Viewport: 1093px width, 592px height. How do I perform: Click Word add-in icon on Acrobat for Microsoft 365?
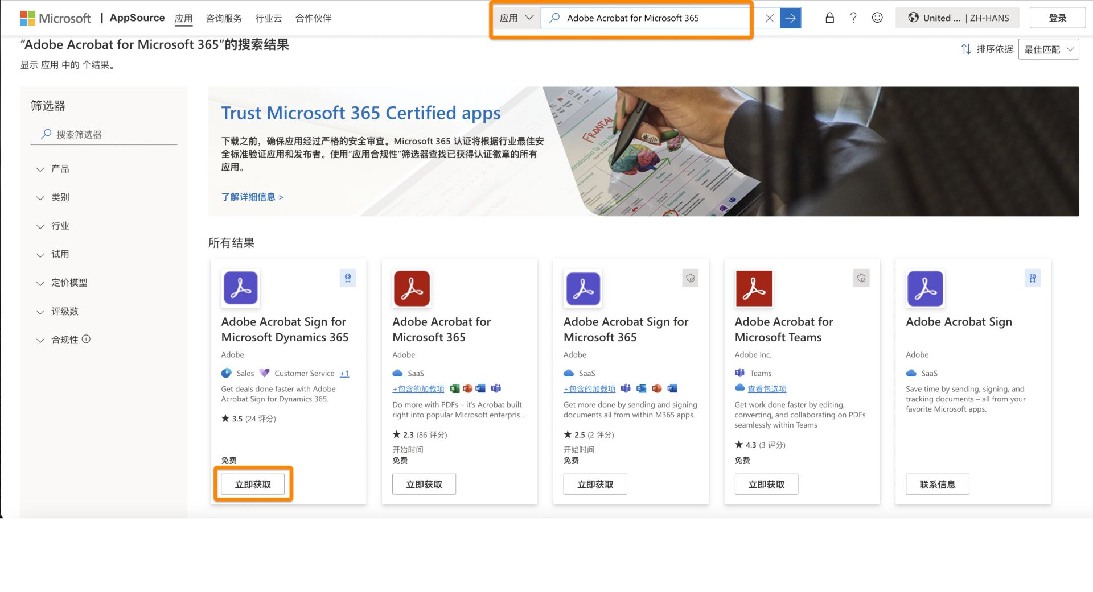tap(480, 388)
